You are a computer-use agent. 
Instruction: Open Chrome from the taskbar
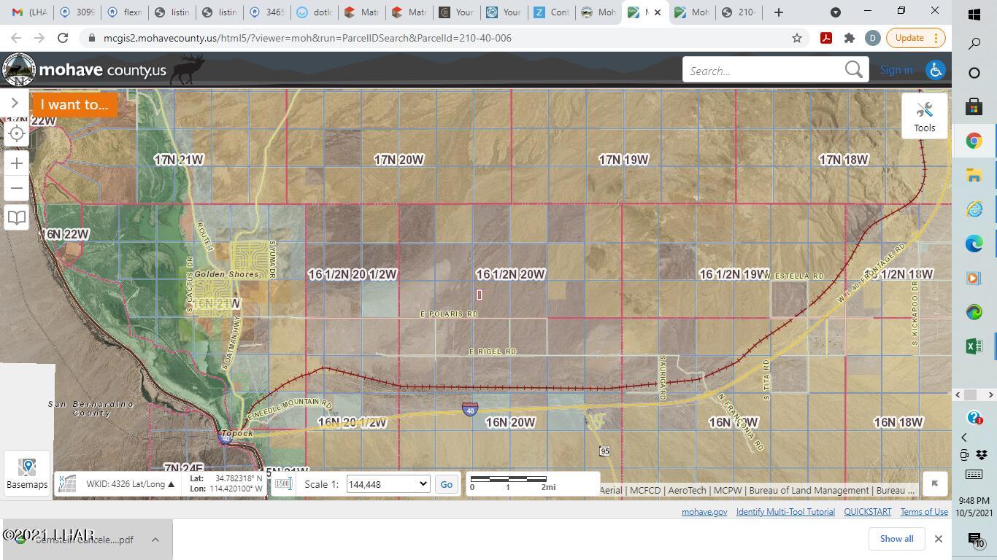click(x=974, y=141)
